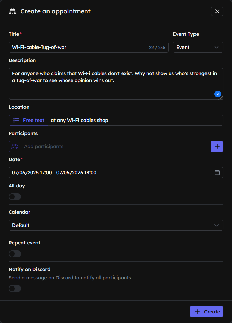This screenshot has width=232, height=323.
Task: Turn on Notify on Discord toggle
Action: click(x=15, y=289)
